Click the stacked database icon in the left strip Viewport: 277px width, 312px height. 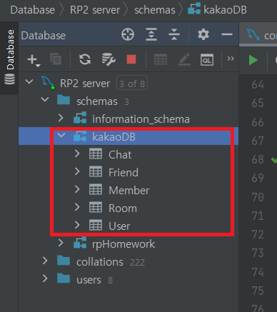[x=9, y=79]
